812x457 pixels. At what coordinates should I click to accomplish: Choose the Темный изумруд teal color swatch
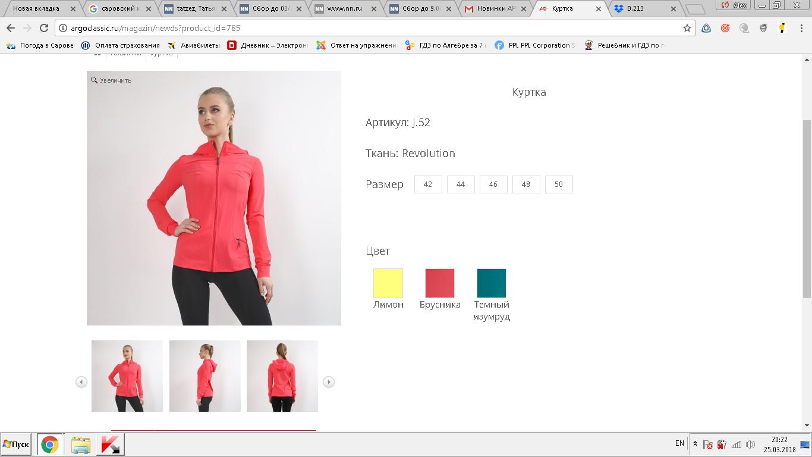492,283
